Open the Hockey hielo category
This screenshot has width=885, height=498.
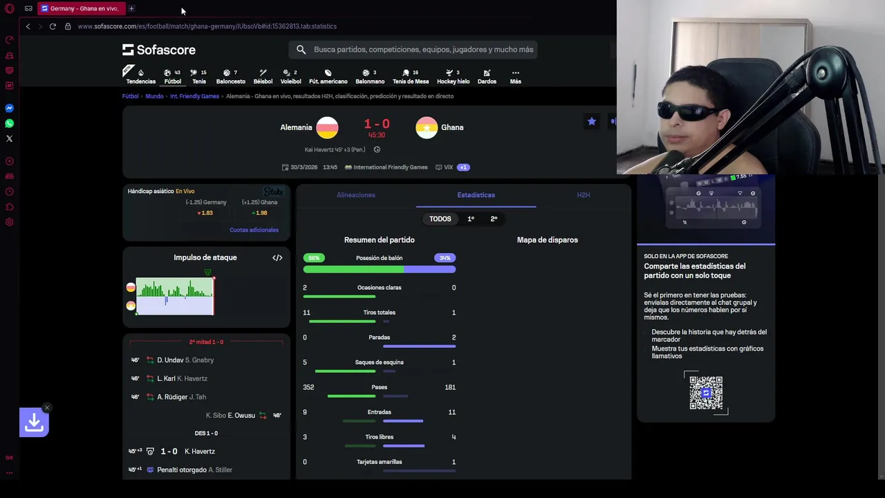pos(453,76)
